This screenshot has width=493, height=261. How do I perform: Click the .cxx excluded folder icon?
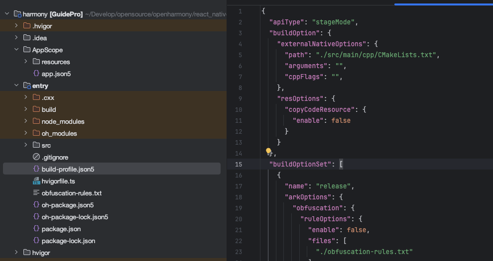(36, 97)
